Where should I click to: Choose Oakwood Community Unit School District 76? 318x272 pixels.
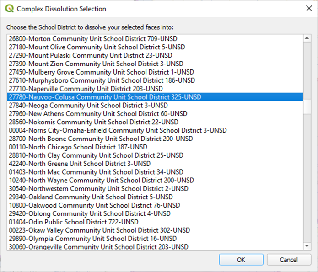94,205
